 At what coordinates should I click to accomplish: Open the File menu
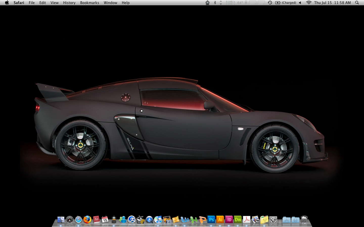coord(32,3)
